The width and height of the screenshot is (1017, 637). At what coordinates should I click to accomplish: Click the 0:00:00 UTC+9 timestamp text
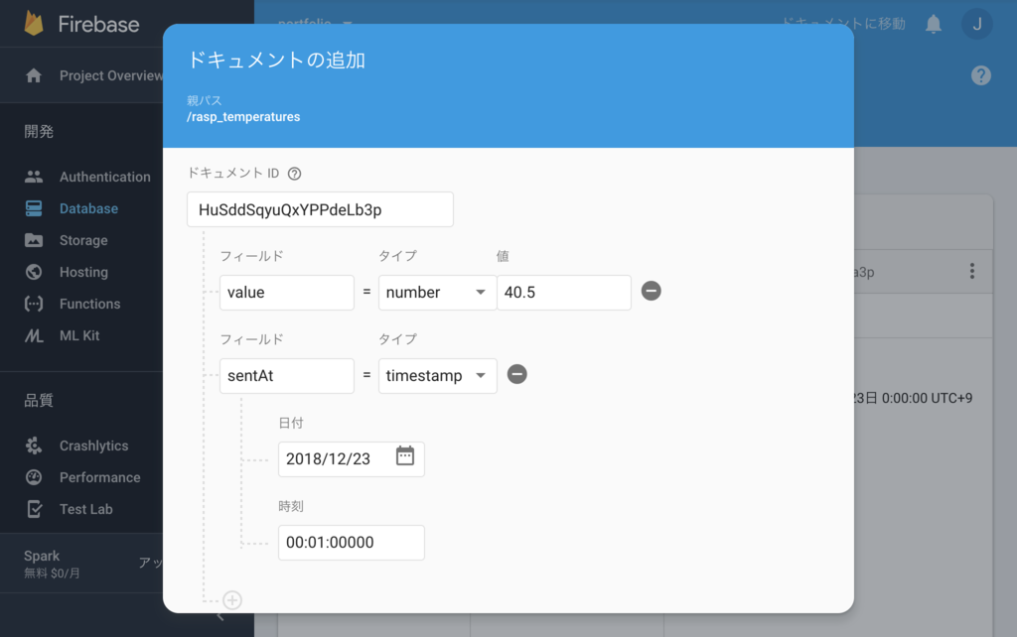coord(927,398)
